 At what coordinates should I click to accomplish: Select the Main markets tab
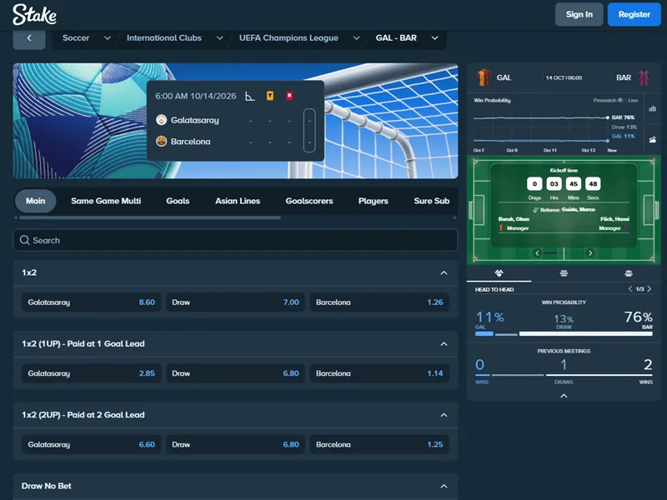pos(35,201)
